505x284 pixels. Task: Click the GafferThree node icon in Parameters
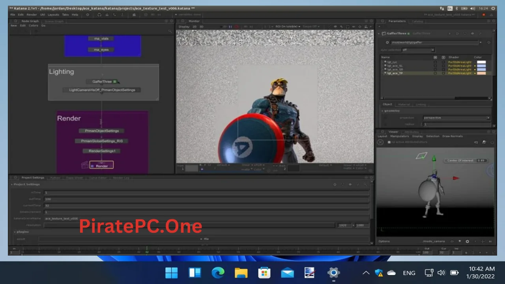click(x=383, y=34)
